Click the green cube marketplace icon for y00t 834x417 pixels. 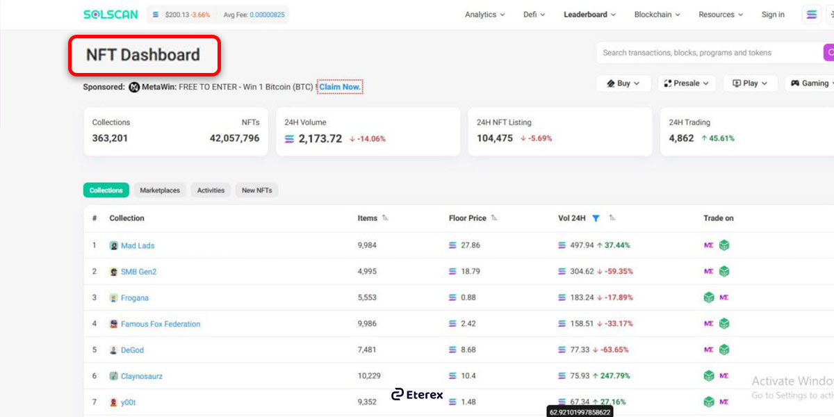click(x=709, y=402)
